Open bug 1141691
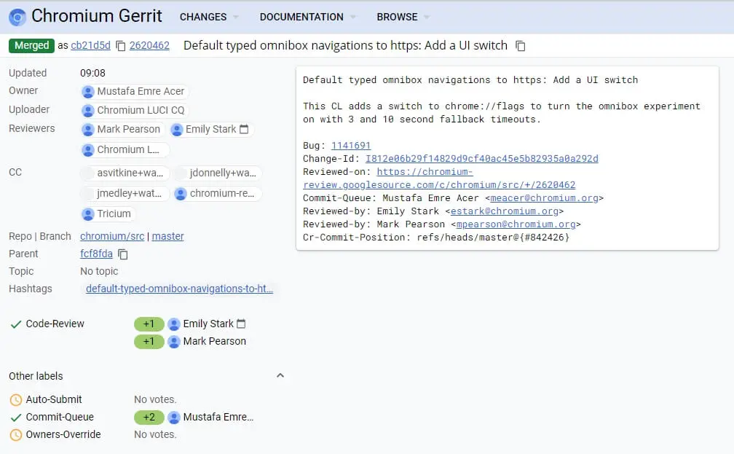This screenshot has height=454, width=734. point(351,145)
